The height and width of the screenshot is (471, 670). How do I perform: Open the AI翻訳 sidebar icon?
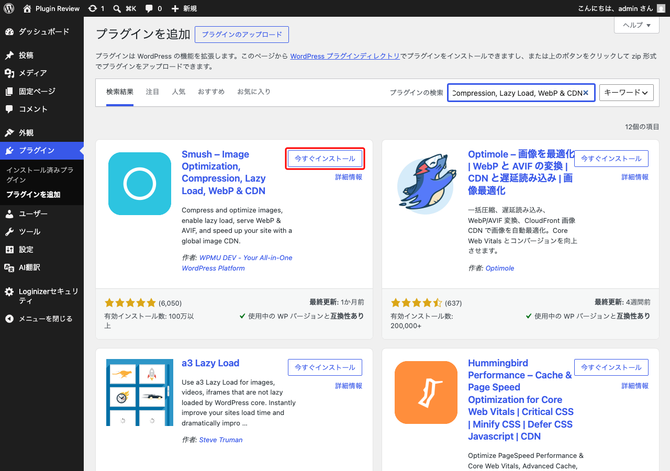click(x=9, y=267)
